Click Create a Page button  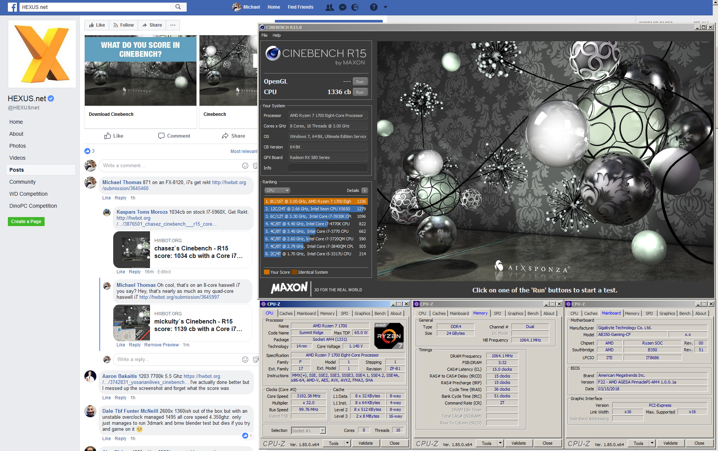pyautogui.click(x=26, y=222)
